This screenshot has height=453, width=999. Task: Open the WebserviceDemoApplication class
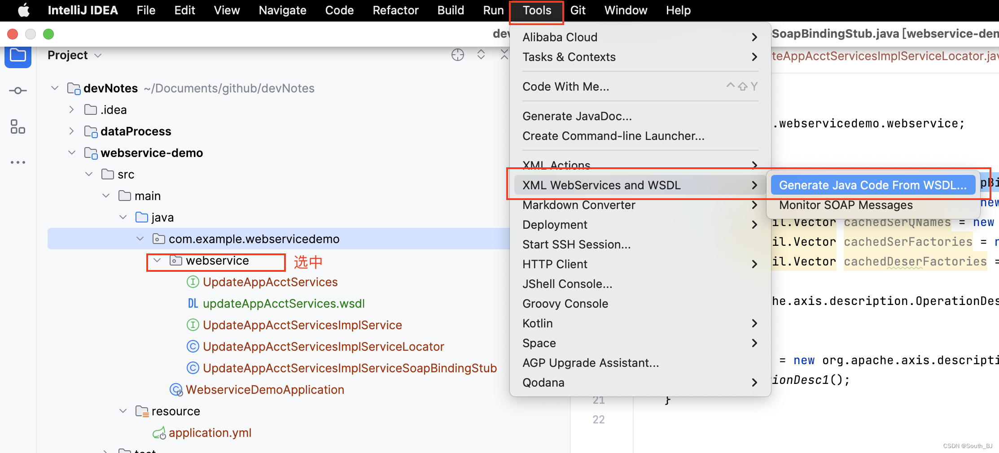pos(264,390)
